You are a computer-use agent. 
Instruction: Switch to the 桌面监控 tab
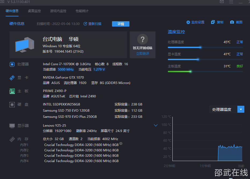tap(34, 11)
